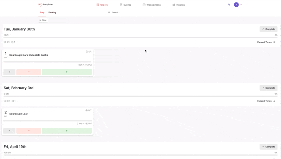Viewport: 281px width, 159px height.
Task: Mark Tue, January 30th as Complete
Action: click(x=268, y=29)
